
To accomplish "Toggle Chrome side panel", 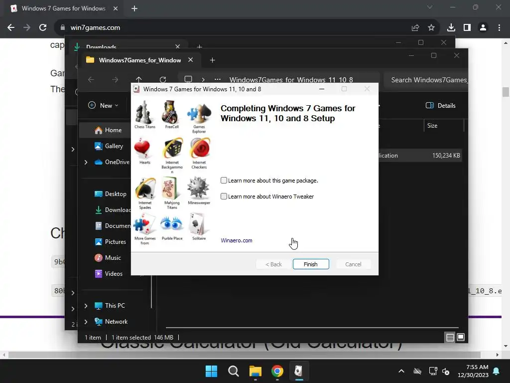I will (467, 28).
